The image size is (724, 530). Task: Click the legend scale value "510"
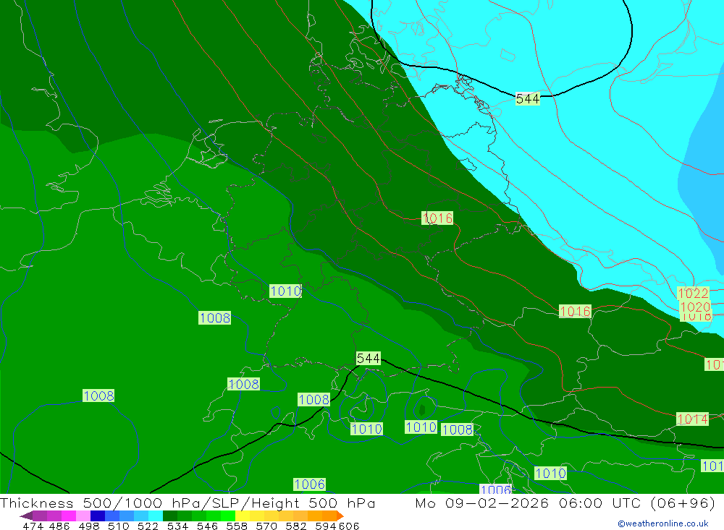pyautogui.click(x=118, y=526)
